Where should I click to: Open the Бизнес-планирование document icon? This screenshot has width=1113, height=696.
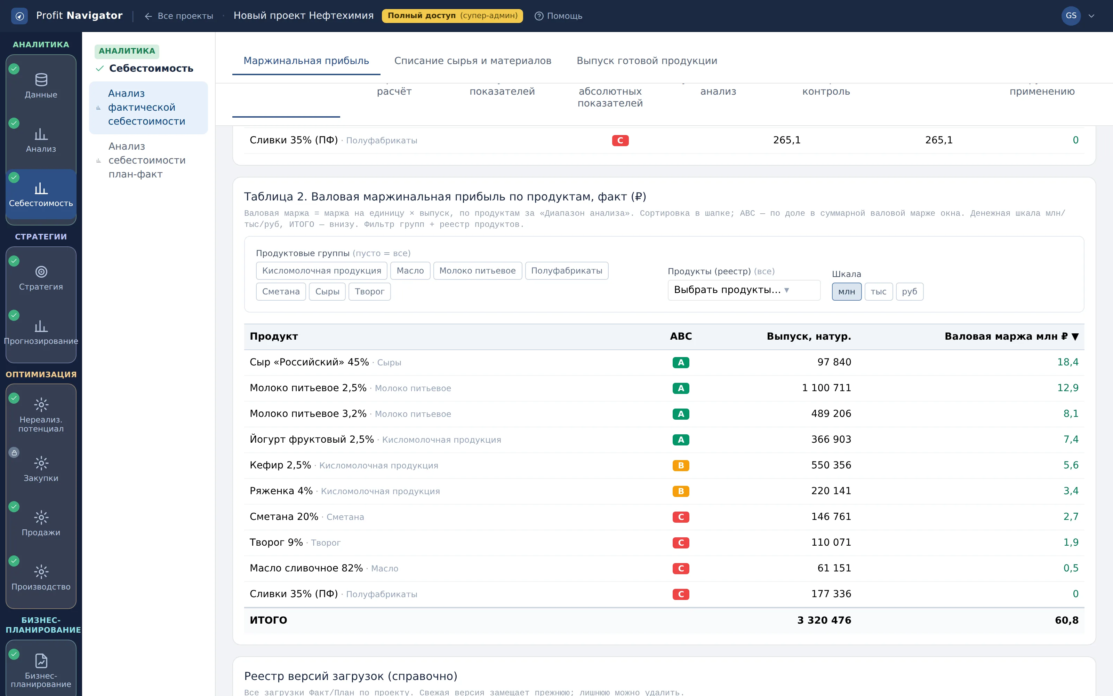pyautogui.click(x=41, y=661)
